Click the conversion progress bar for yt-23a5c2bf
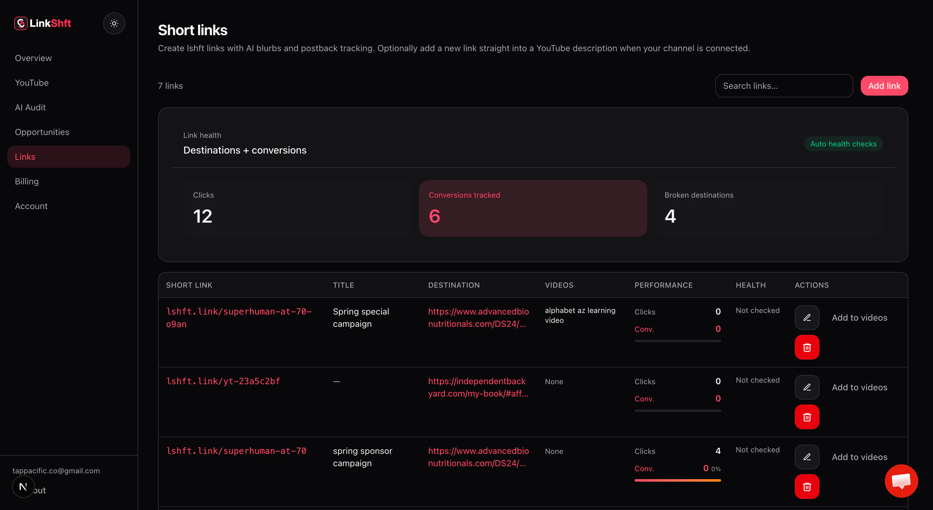This screenshot has height=510, width=933. [x=678, y=410]
